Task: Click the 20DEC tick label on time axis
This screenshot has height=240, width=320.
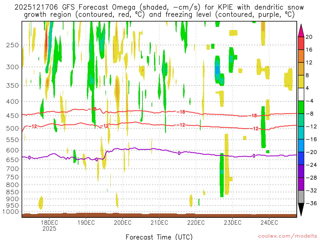Action: click(x=122, y=222)
